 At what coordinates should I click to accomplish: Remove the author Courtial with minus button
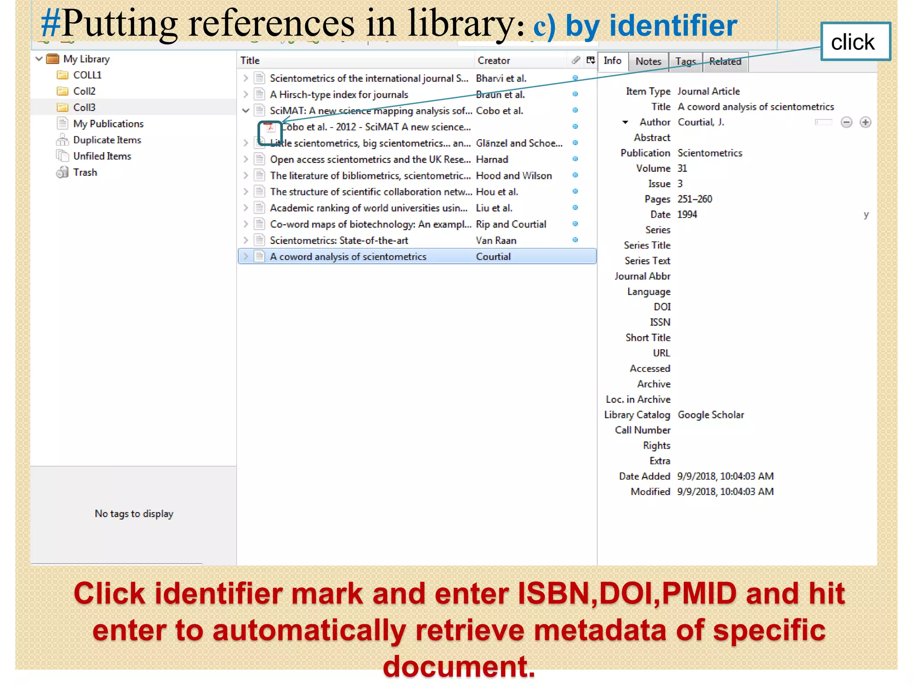click(846, 122)
